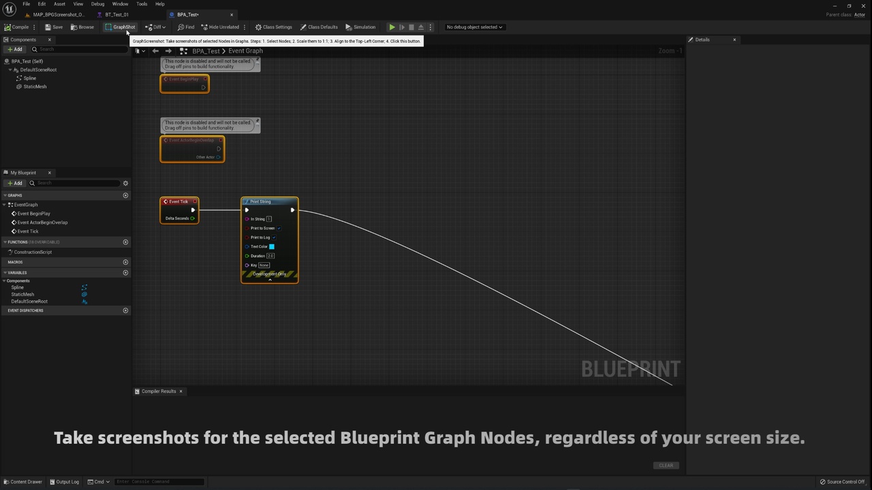Uncheck Print to Screen checkbox

coord(279,228)
